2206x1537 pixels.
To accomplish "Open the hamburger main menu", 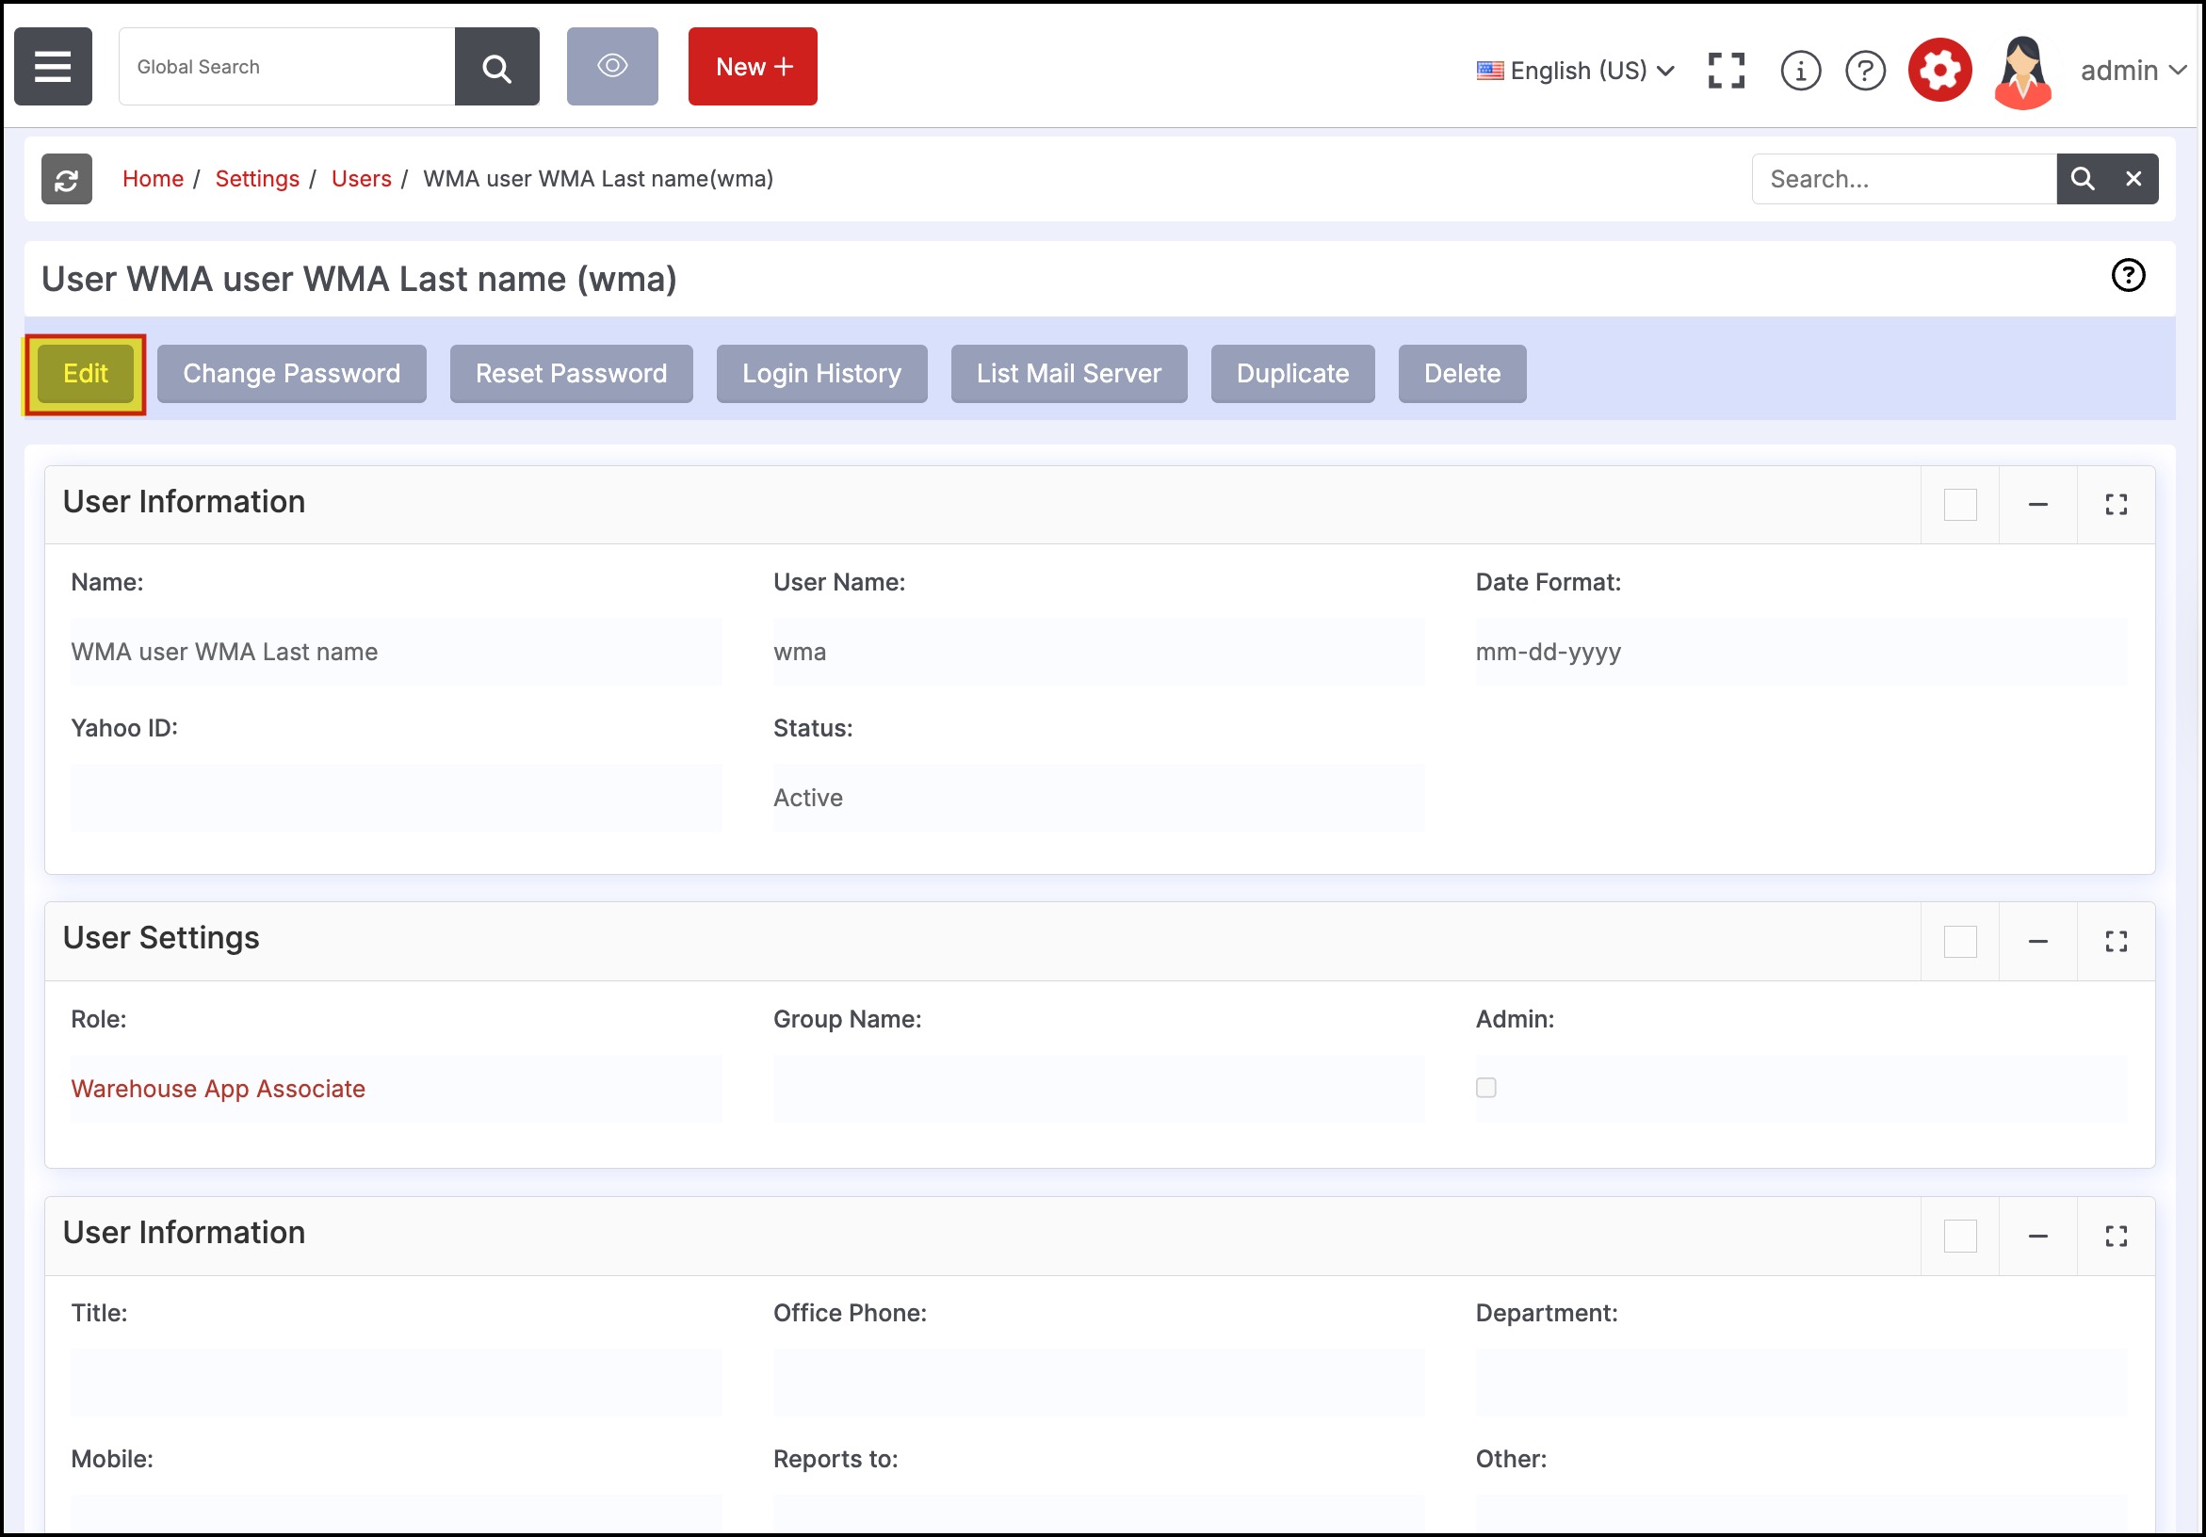I will [53, 66].
